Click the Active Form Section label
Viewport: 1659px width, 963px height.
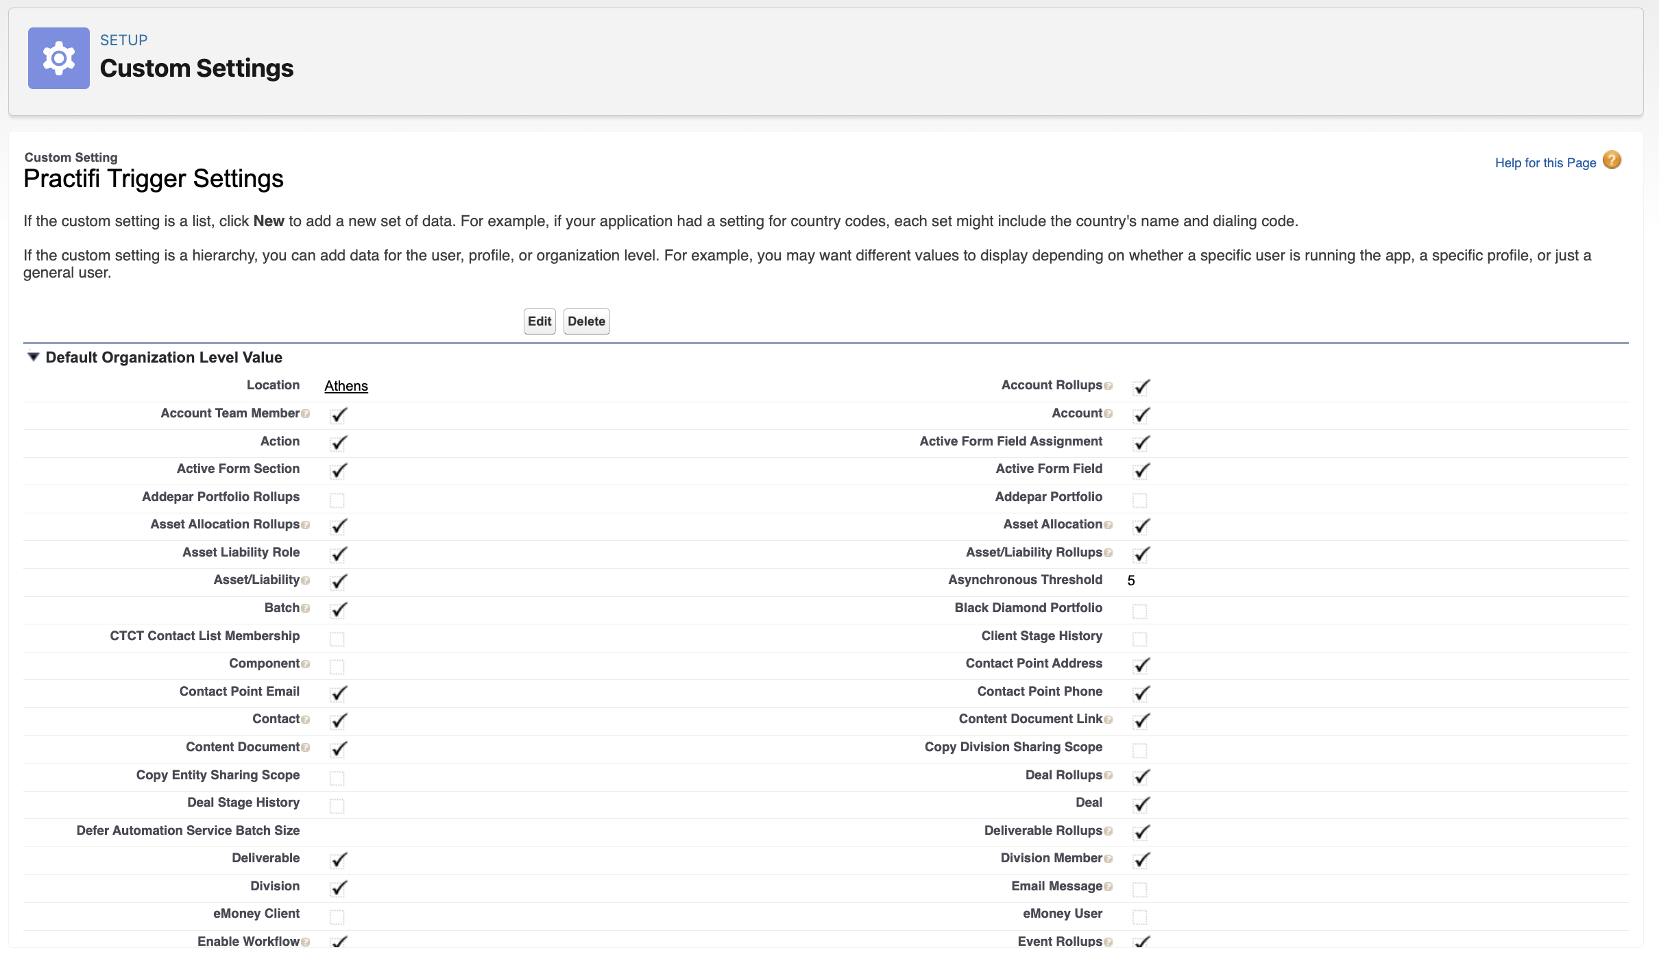pos(239,469)
